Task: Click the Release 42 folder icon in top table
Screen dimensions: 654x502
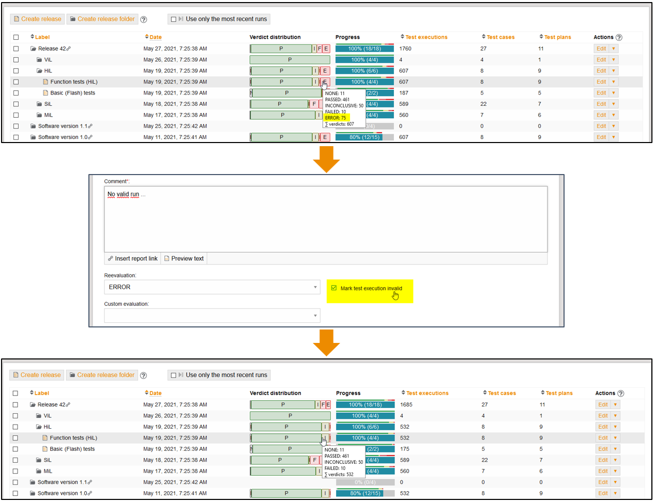Action: pos(33,49)
